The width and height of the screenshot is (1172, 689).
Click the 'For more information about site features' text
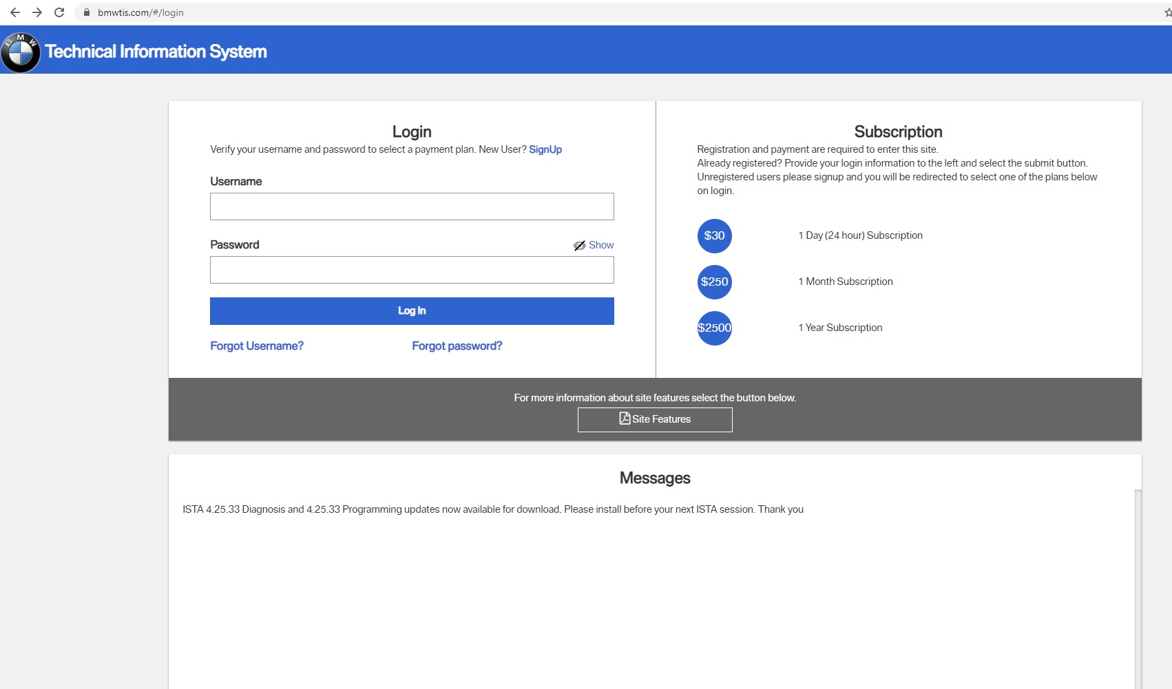pyautogui.click(x=655, y=398)
